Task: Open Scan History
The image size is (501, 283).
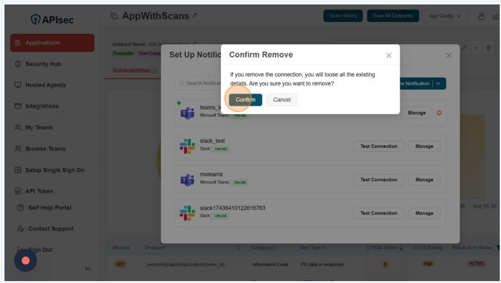Action: tap(343, 16)
